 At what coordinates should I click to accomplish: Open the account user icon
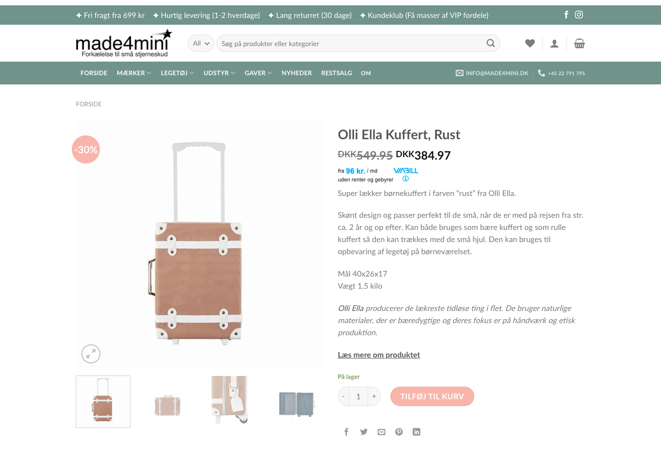coord(554,44)
